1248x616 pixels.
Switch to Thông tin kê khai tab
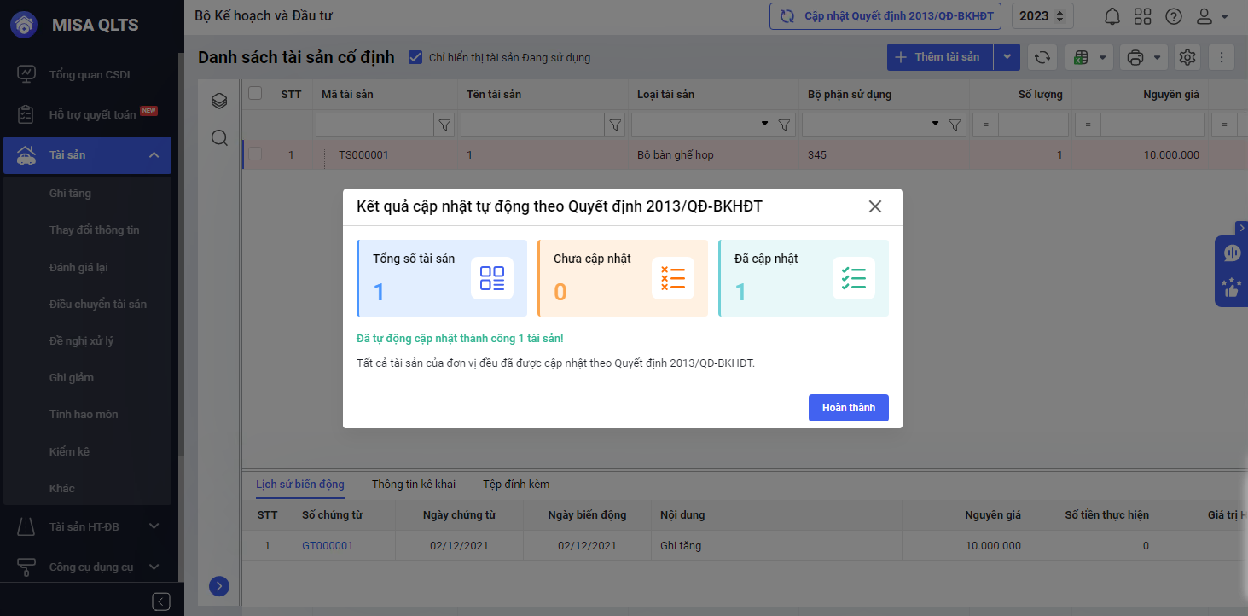(413, 484)
